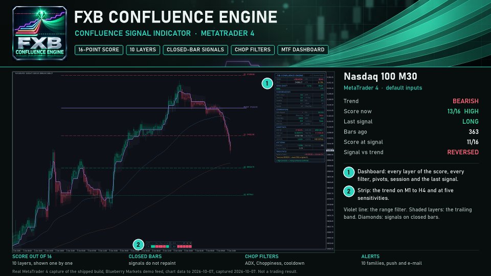Image resolution: width=491 pixels, height=276 pixels.
Task: Click the multi-timeframe trend strip in the chart
Action: [x=169, y=245]
